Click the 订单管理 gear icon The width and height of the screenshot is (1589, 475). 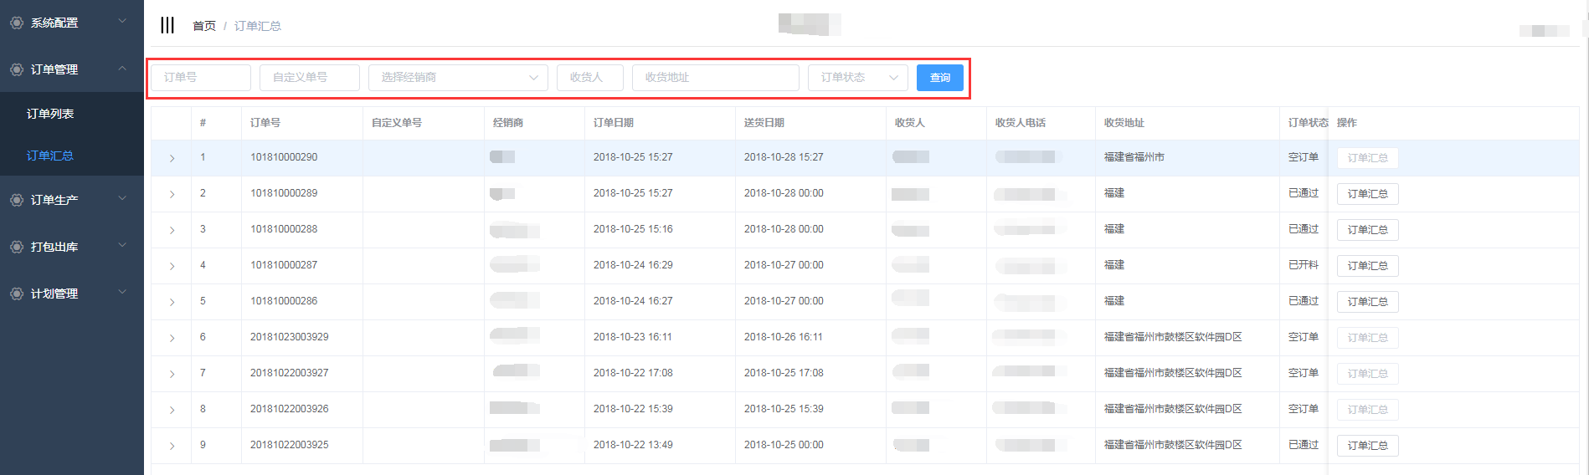(17, 69)
